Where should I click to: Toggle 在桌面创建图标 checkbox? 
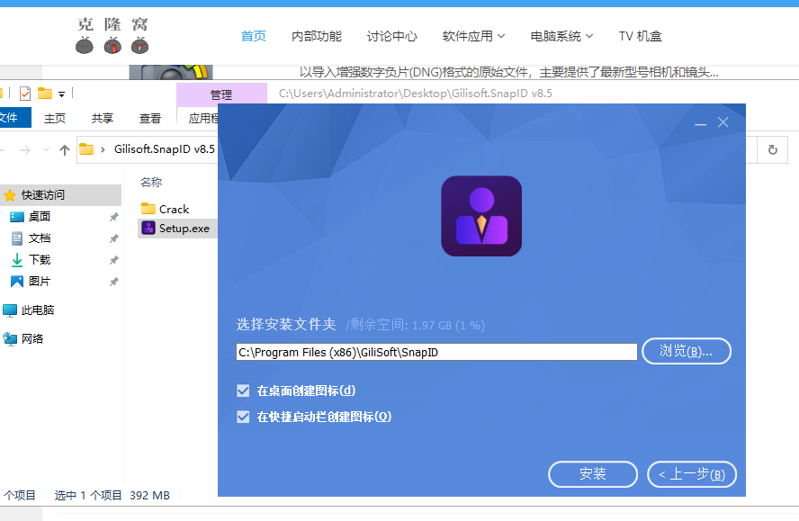tap(243, 391)
